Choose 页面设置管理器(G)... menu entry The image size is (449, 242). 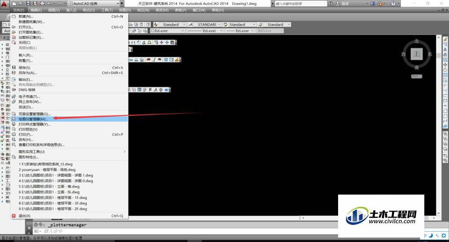[x=69, y=114]
